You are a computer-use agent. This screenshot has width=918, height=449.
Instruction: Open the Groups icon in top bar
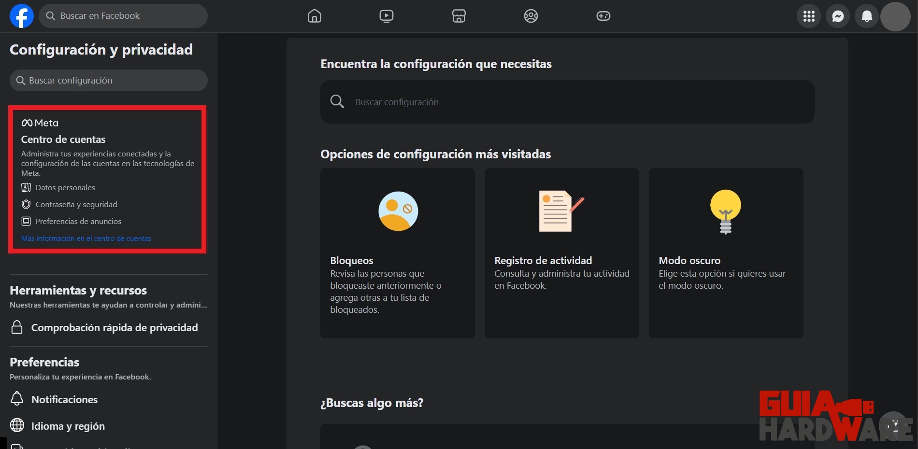(531, 16)
